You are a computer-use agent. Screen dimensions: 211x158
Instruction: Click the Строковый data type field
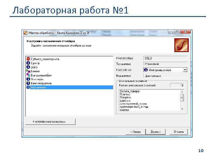point(165,64)
